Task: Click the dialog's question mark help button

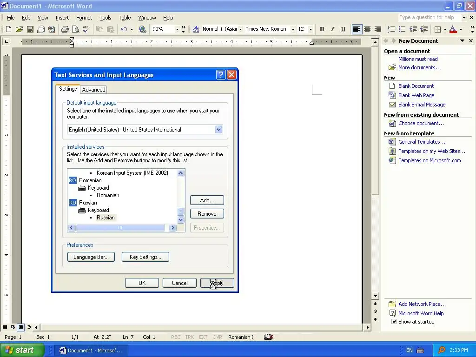Action: click(221, 74)
